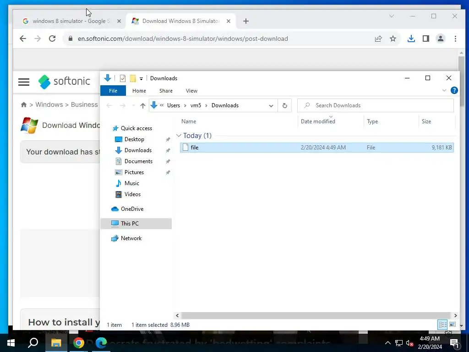Click the home icon in Softonic breadcrumb

24,105
